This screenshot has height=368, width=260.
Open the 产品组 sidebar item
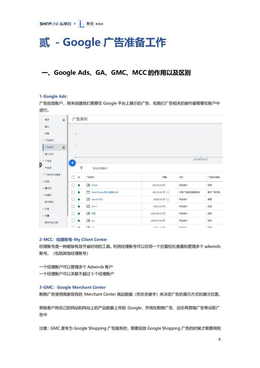click(48, 168)
